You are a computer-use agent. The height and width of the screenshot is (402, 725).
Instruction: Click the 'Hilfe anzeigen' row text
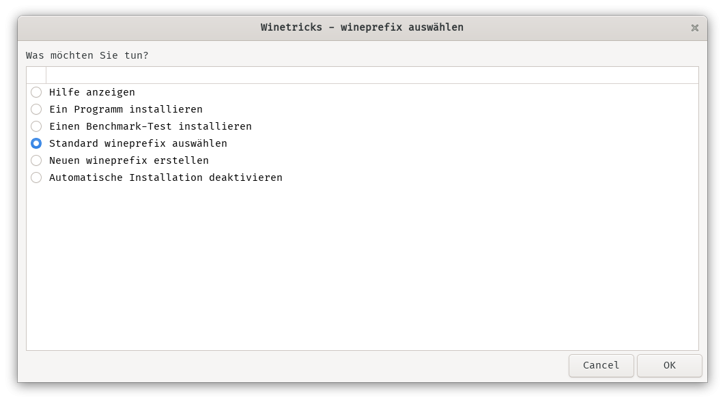coord(92,92)
